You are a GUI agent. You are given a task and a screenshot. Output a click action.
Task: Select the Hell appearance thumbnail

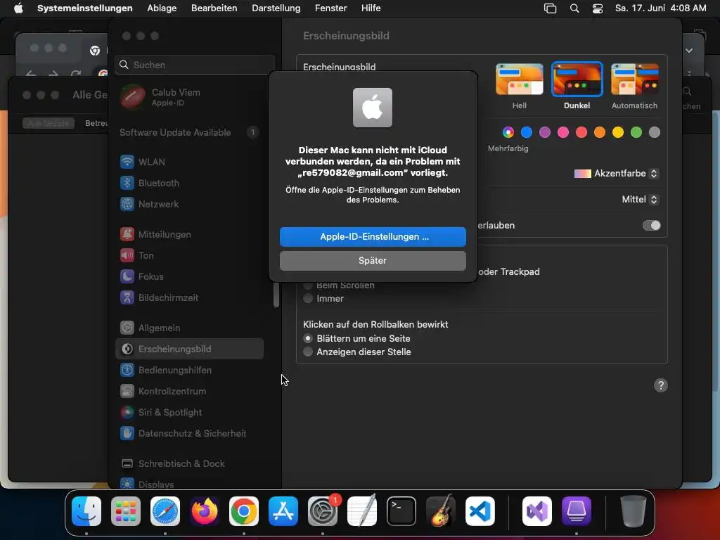[520, 79]
